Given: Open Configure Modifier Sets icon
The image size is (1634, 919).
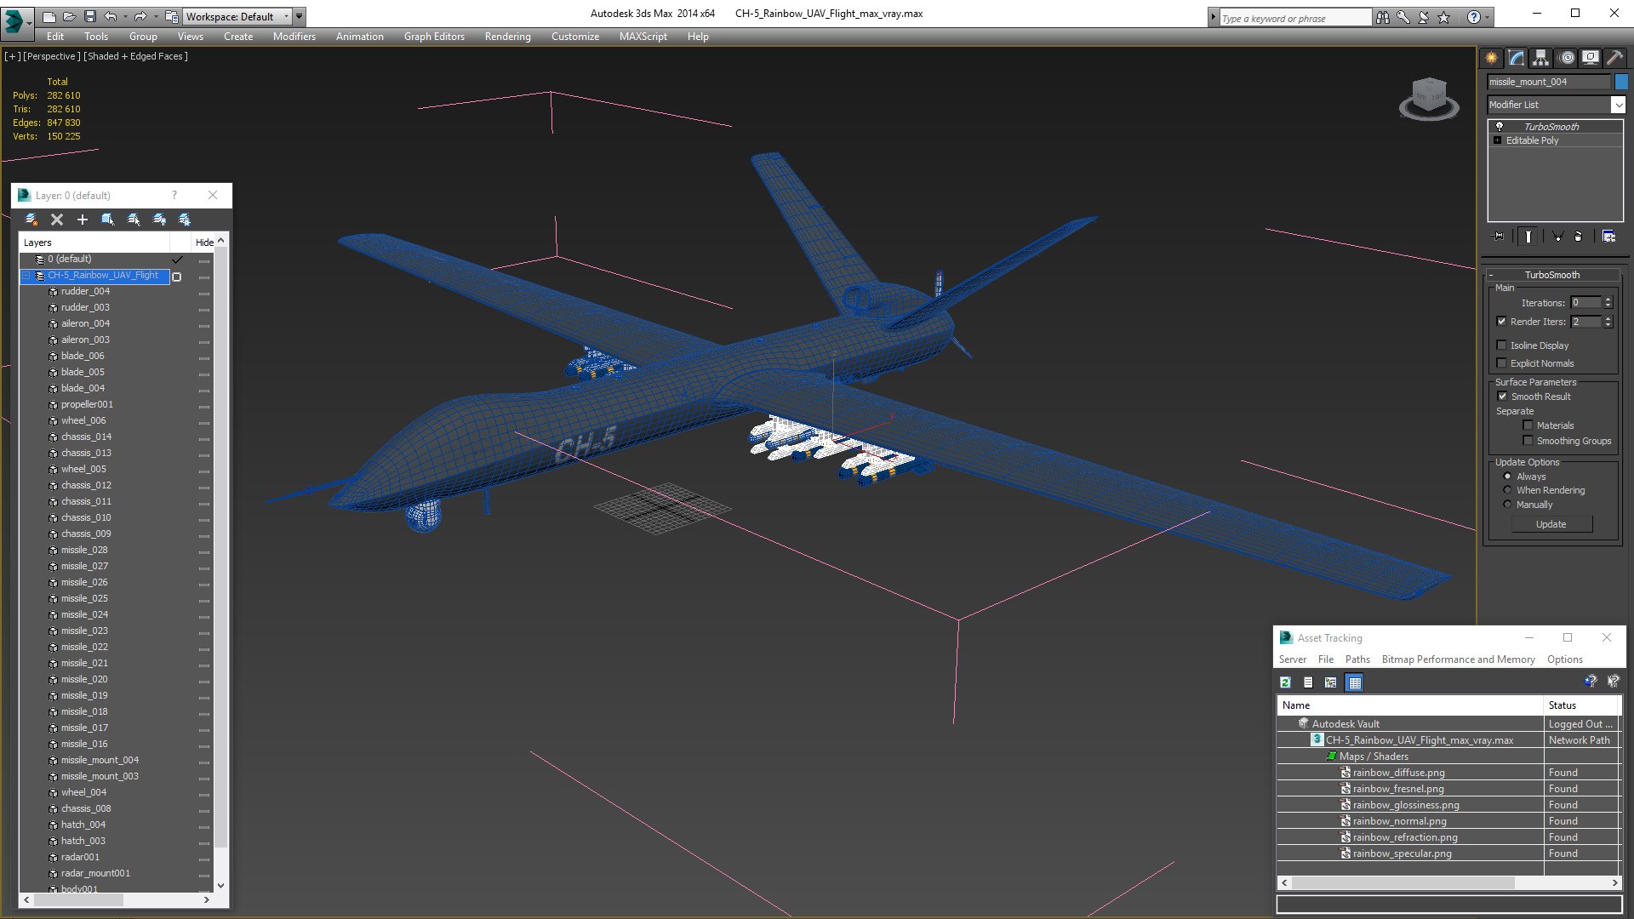Looking at the screenshot, I should (1608, 237).
